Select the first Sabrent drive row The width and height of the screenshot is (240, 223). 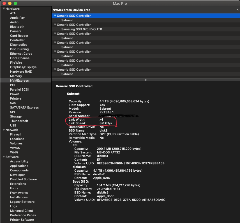pyautogui.click(x=146, y=20)
